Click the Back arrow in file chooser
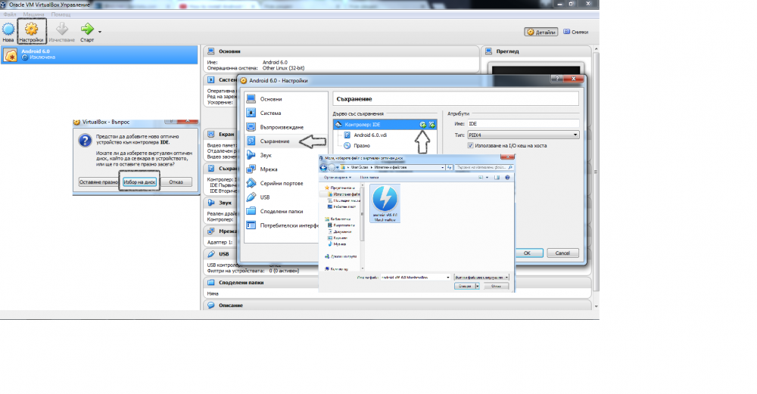Screen dimensions: 757x394 [323, 167]
